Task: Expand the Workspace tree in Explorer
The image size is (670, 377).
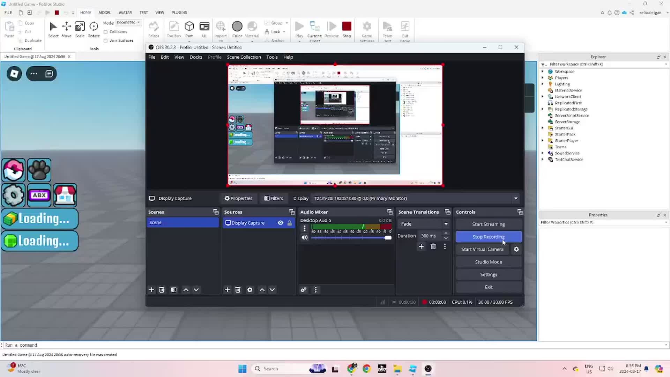Action: click(543, 71)
